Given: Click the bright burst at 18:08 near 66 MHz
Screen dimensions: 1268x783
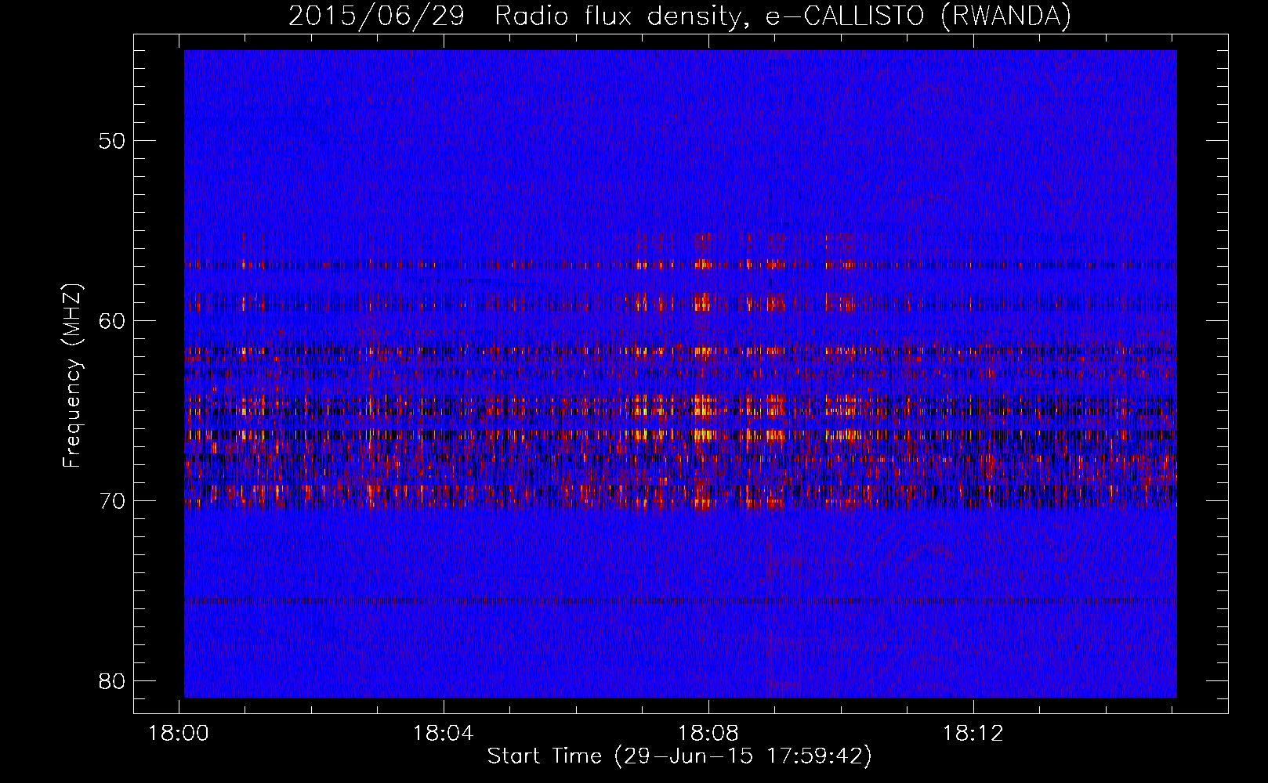Looking at the screenshot, I should (x=704, y=435).
